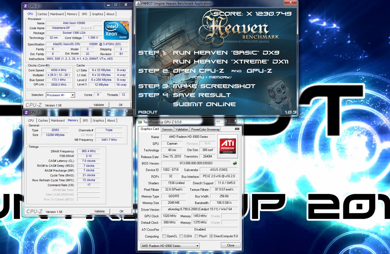Click the GPU Clock value "1020 MHz"
The height and width of the screenshot is (254, 390).
point(170,216)
